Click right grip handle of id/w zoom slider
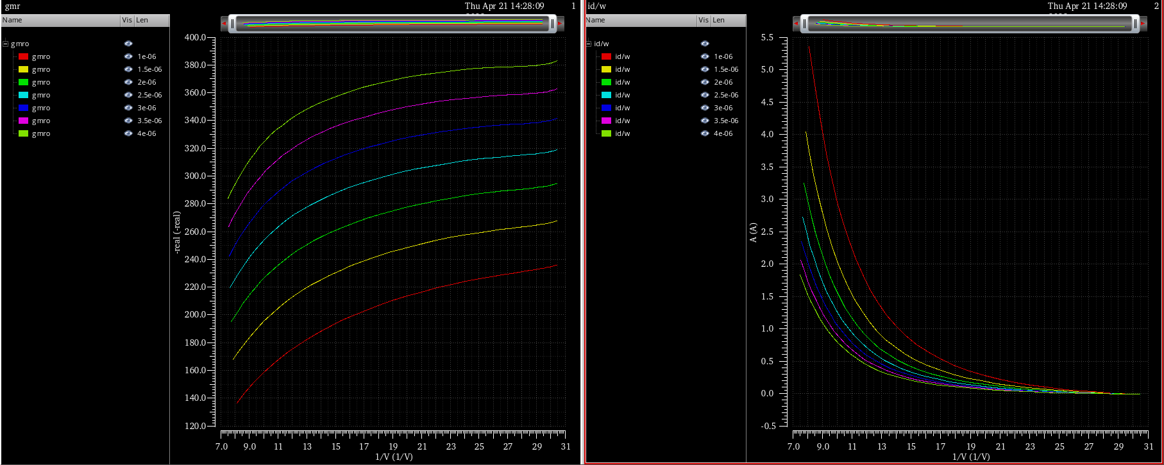The image size is (1164, 465). [x=1136, y=24]
